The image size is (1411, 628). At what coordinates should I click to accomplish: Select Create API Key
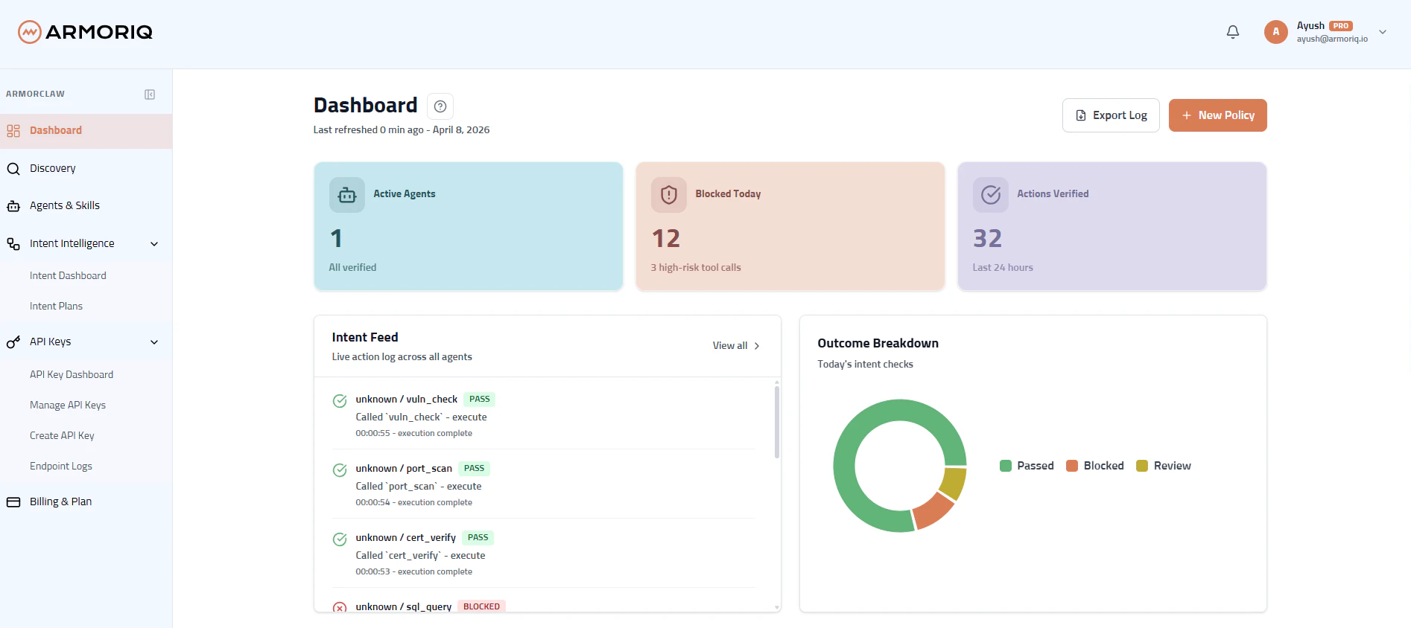(62, 435)
